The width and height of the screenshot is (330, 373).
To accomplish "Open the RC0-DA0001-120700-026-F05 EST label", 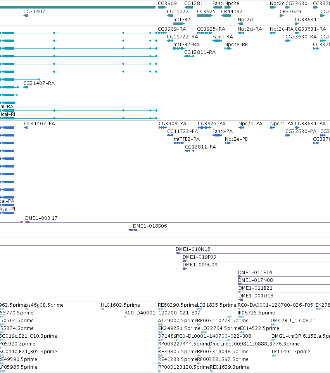I will point(275,305).
